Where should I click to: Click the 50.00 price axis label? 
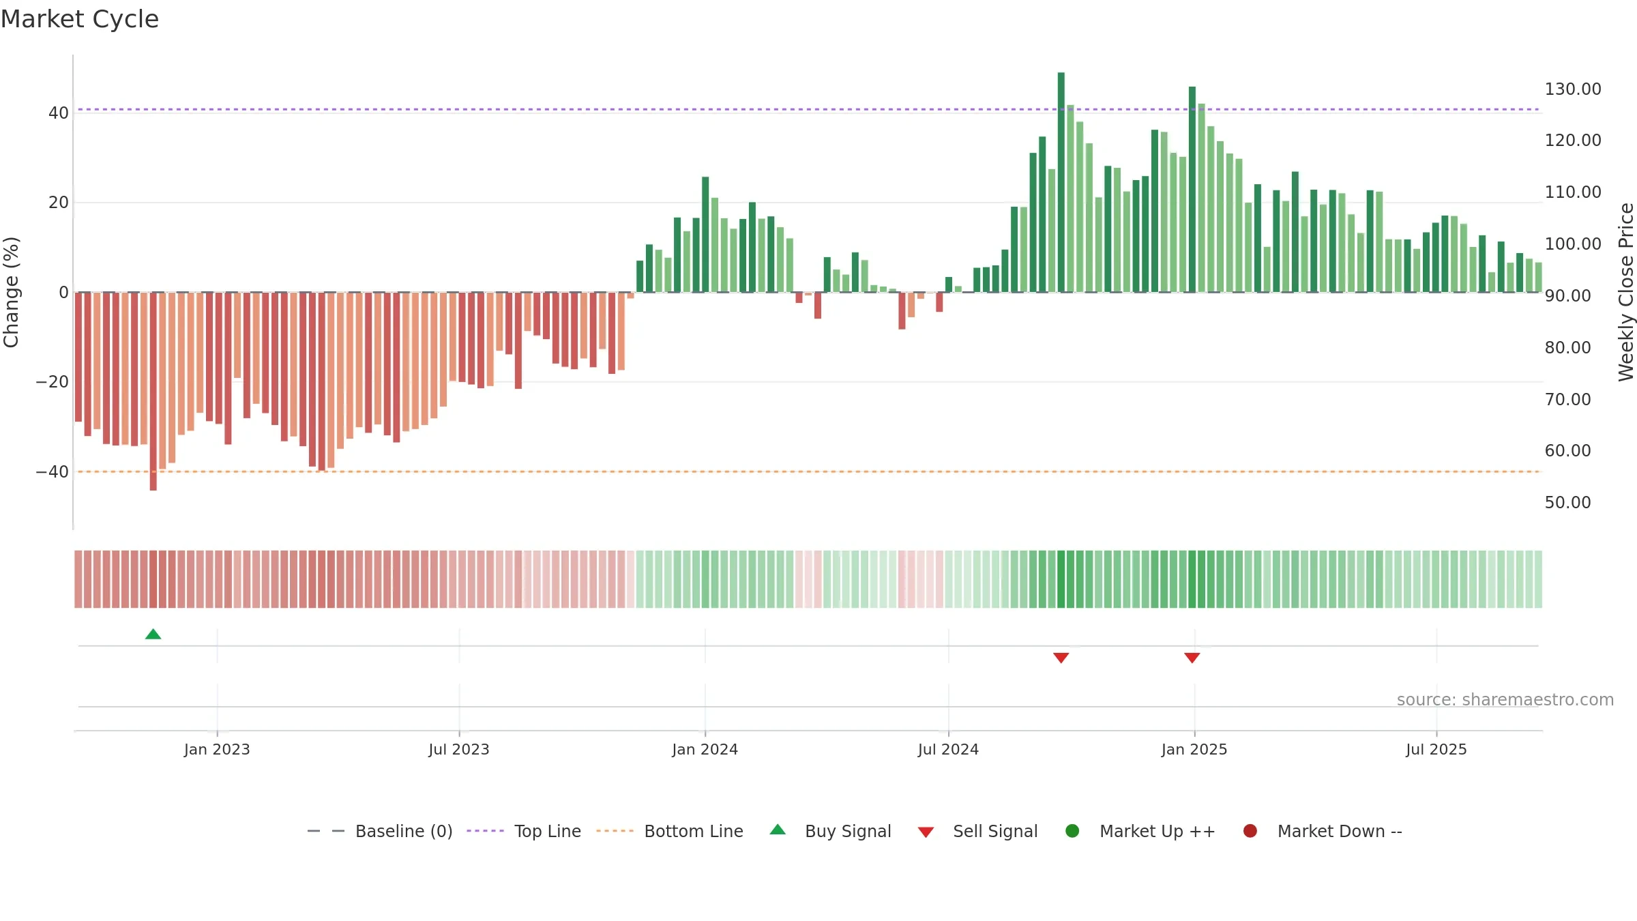point(1567,502)
